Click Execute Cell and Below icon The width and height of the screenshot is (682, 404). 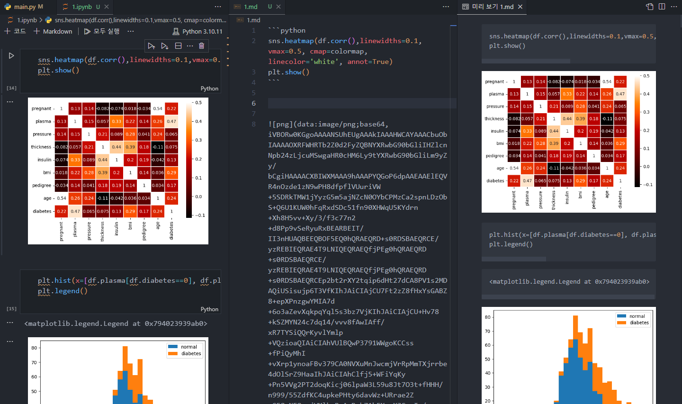pos(164,46)
